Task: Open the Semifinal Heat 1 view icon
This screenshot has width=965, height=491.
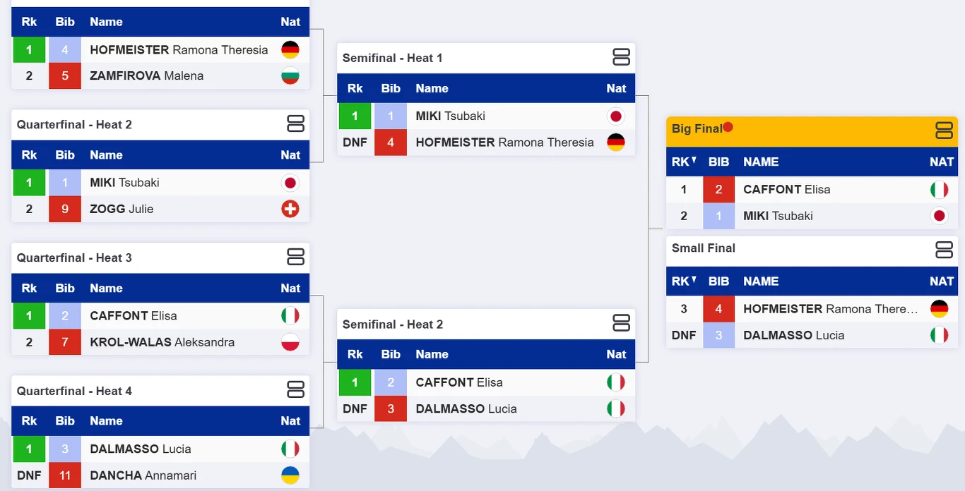Action: coord(621,58)
